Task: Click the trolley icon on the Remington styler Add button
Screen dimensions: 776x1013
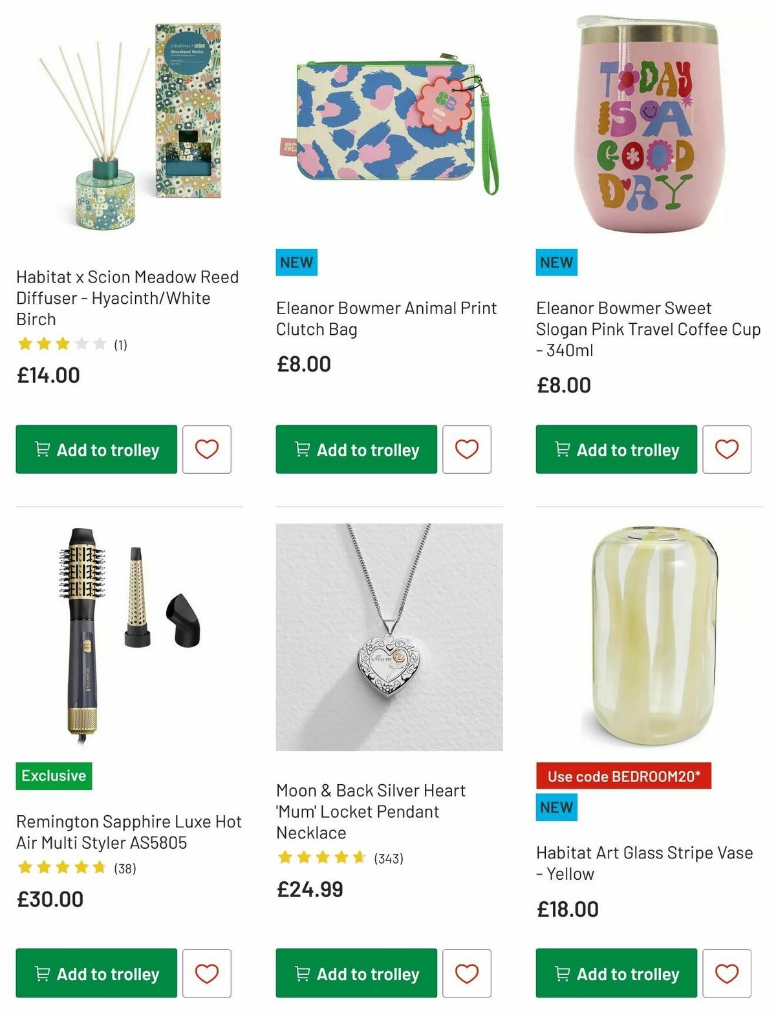Action: (43, 974)
